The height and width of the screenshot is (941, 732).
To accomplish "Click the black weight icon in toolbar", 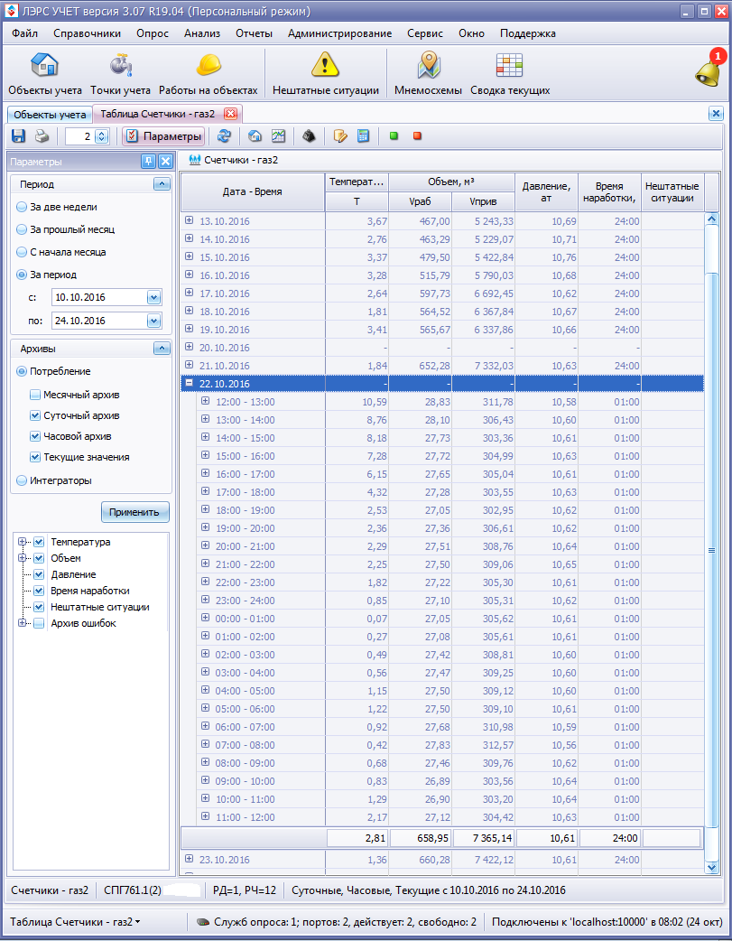I will tap(309, 136).
